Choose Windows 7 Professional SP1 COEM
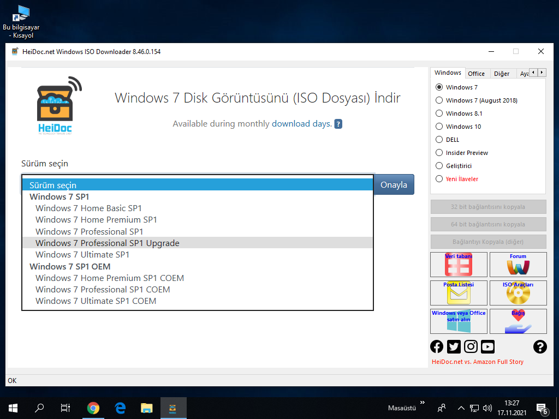 point(198,289)
